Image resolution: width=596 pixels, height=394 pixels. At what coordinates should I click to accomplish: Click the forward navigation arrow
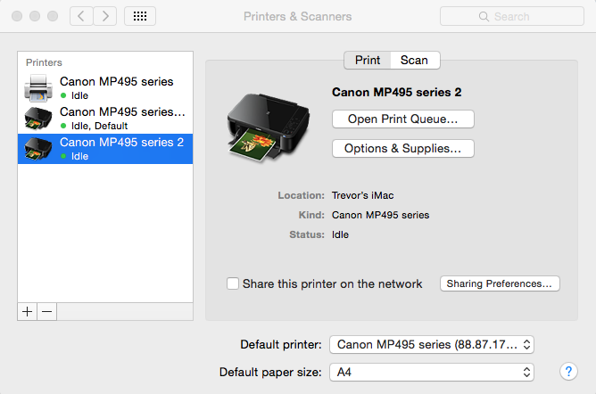(x=105, y=16)
